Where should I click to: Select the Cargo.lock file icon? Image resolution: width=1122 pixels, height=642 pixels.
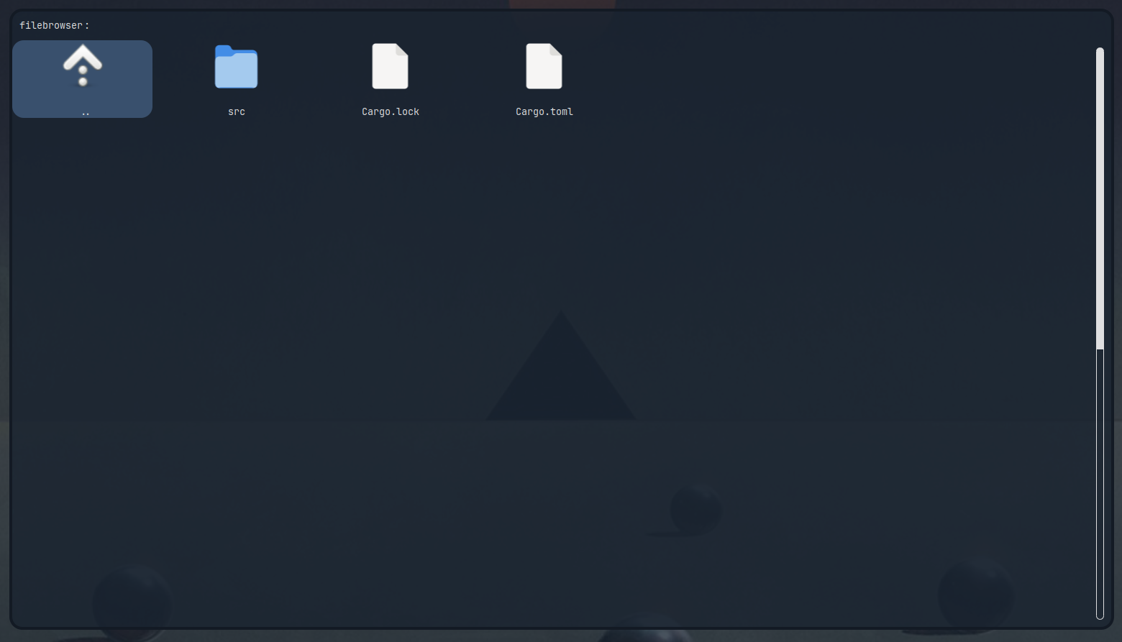click(x=390, y=66)
